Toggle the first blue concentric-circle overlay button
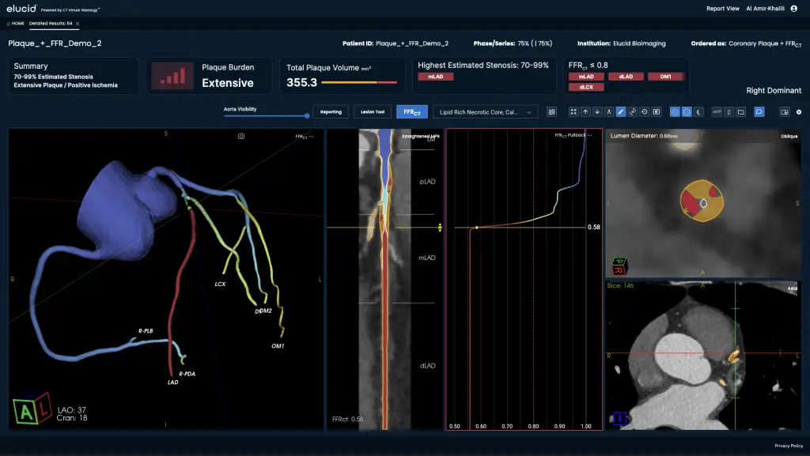Viewport: 810px width, 456px height. pyautogui.click(x=675, y=112)
